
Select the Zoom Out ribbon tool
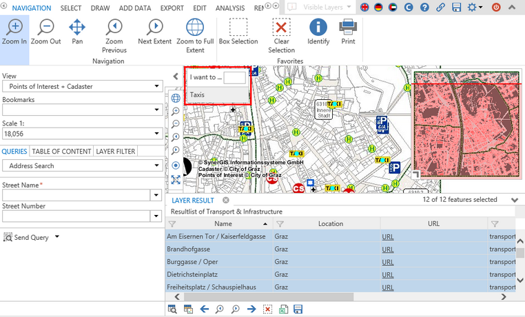coord(46,32)
